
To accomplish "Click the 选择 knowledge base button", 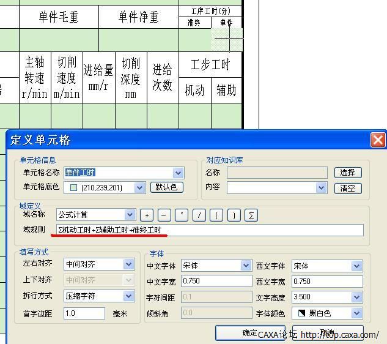I will coord(348,173).
